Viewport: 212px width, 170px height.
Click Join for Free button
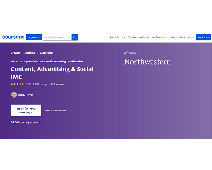pos(203,37)
